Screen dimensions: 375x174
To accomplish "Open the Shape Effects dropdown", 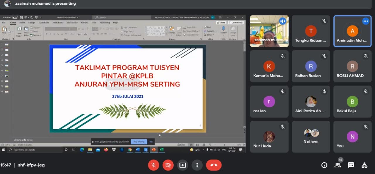I will coord(191,35).
